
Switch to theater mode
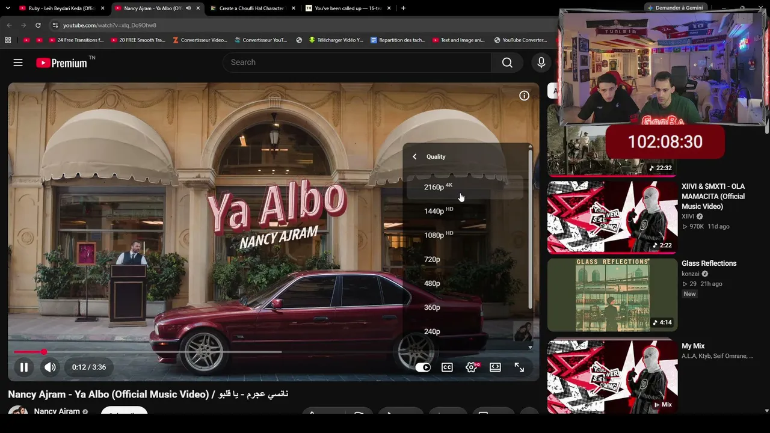click(x=495, y=367)
